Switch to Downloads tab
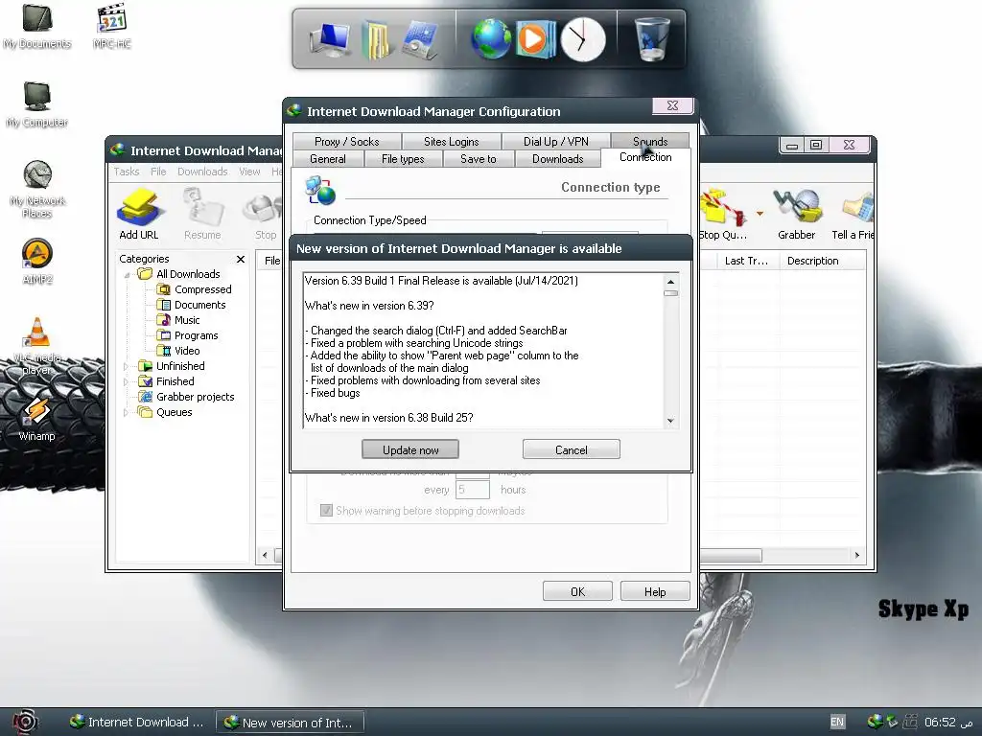This screenshot has width=982, height=736. [557, 159]
